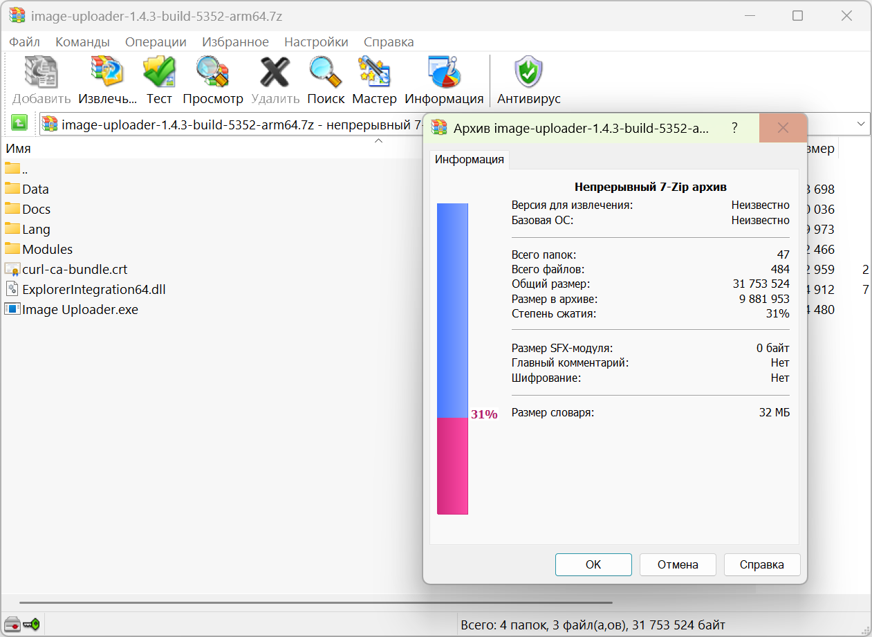Expand the address bar dropdown arrow
Screen dimensions: 872x637
coord(862,124)
